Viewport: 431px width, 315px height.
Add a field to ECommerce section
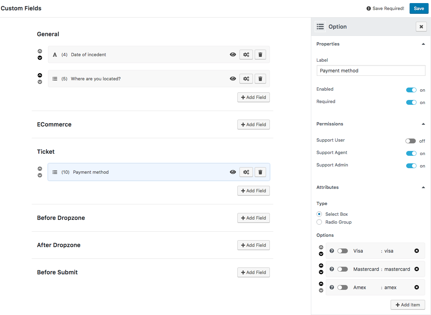tap(253, 124)
